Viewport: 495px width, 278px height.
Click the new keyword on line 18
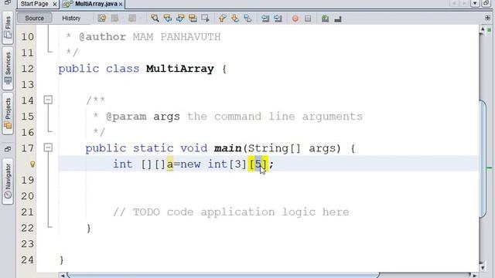pyautogui.click(x=190, y=164)
